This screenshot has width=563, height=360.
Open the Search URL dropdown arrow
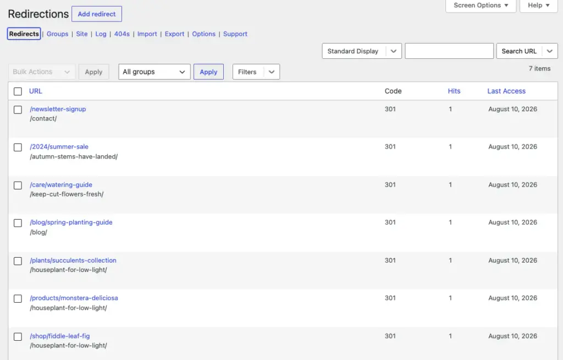550,51
